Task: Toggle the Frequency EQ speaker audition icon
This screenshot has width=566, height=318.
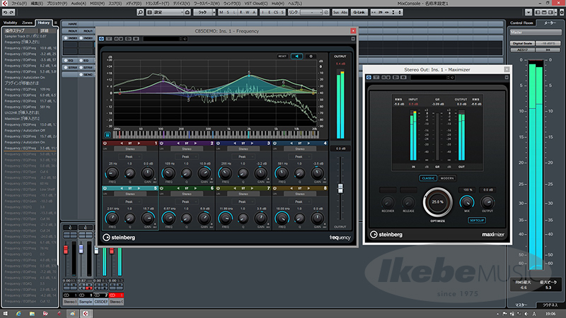Action: pyautogui.click(x=297, y=55)
